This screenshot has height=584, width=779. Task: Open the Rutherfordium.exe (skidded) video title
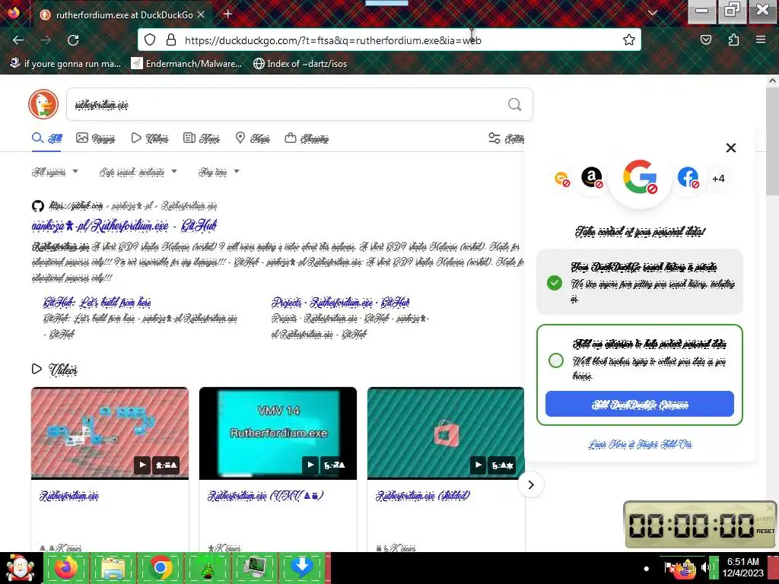[x=423, y=496]
